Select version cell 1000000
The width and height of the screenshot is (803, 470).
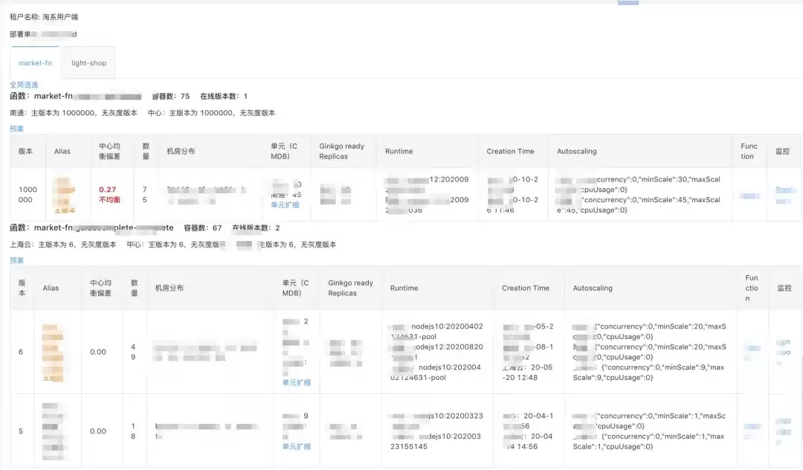(x=28, y=195)
